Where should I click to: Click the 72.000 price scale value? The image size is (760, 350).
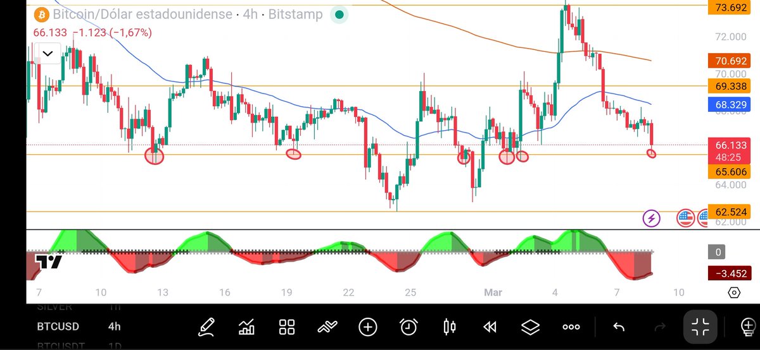coord(730,37)
